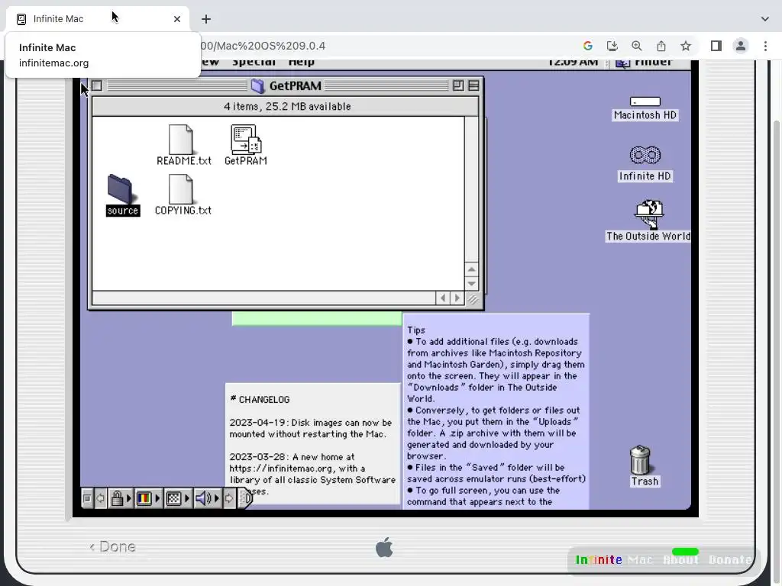The height and width of the screenshot is (586, 782).
Task: Close the Infinite Mac browser tab
Action: coord(177,19)
